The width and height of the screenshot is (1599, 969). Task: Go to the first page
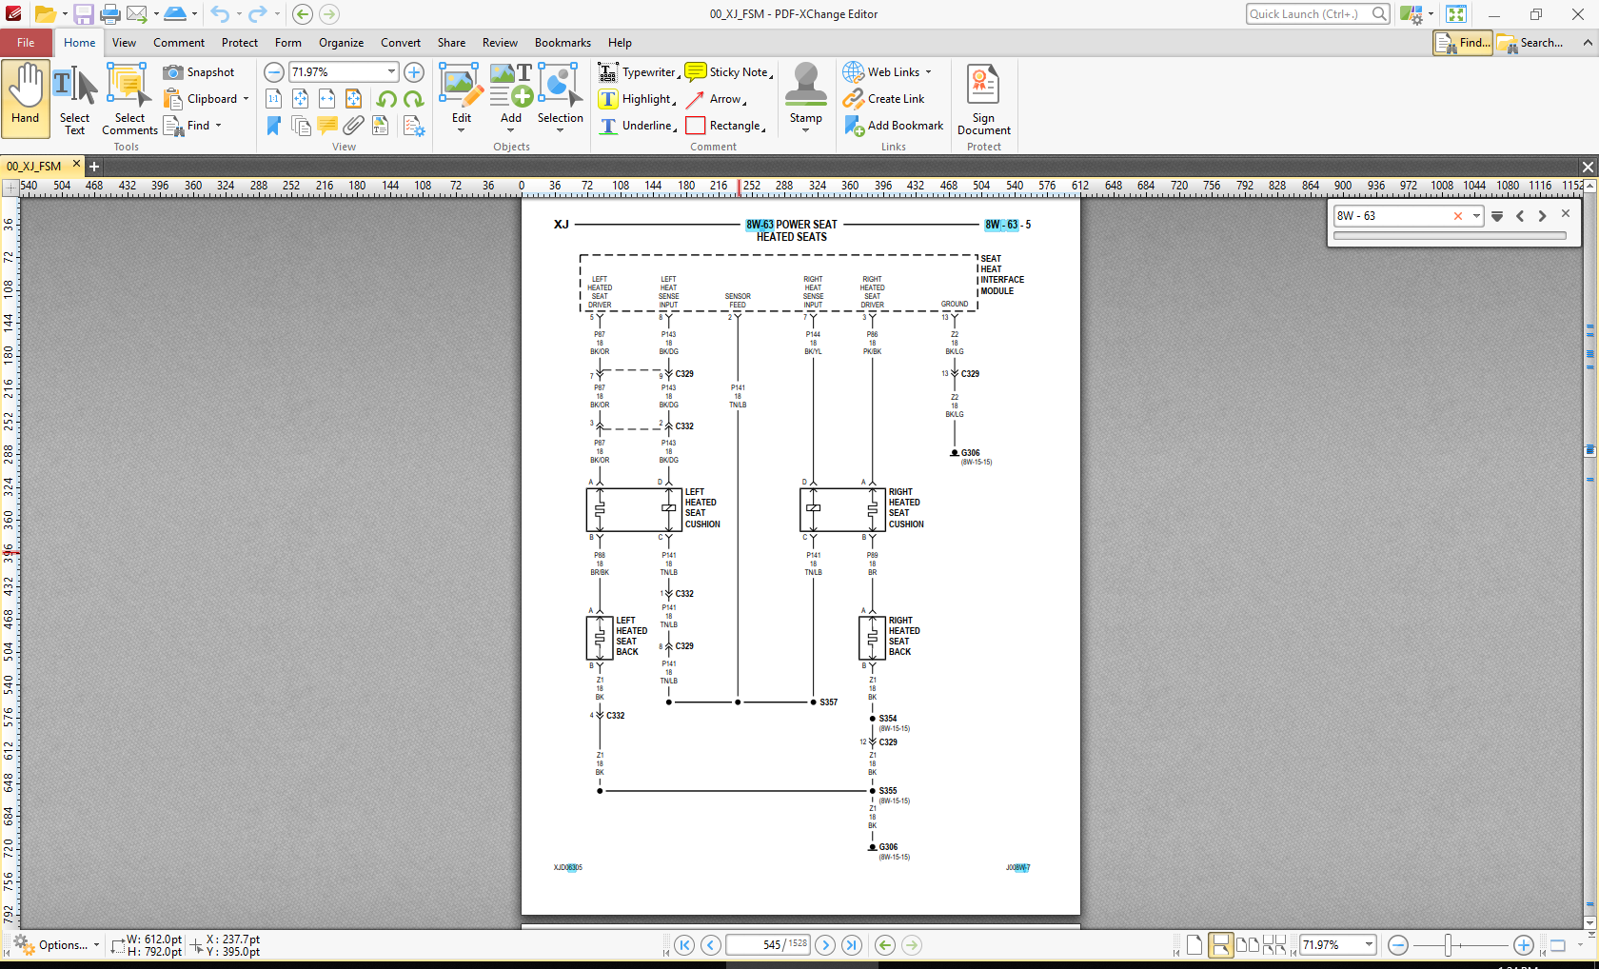point(684,945)
